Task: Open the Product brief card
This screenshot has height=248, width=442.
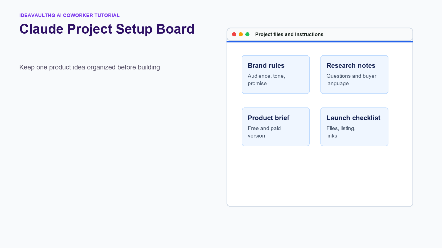Action: (276, 127)
